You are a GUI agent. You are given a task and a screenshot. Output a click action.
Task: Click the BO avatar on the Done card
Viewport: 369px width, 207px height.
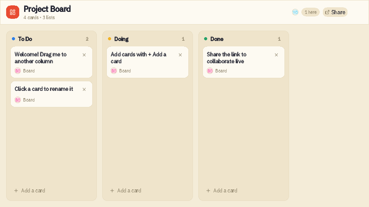click(210, 71)
